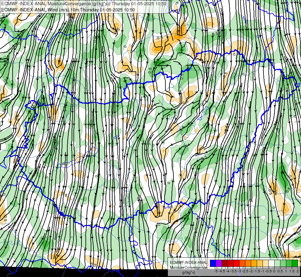Pick the green swatch between 1 and 1.5

point(289,263)
